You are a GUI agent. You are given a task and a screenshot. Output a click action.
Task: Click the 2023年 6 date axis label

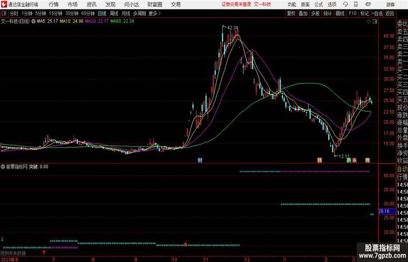[x=9, y=259]
